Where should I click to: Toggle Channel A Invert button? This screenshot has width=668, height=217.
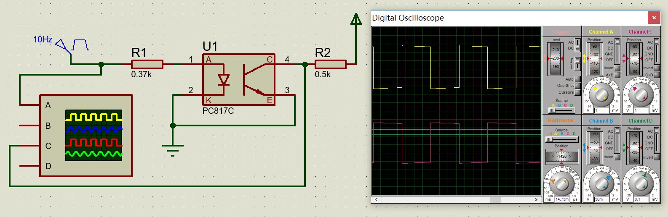[617, 68]
